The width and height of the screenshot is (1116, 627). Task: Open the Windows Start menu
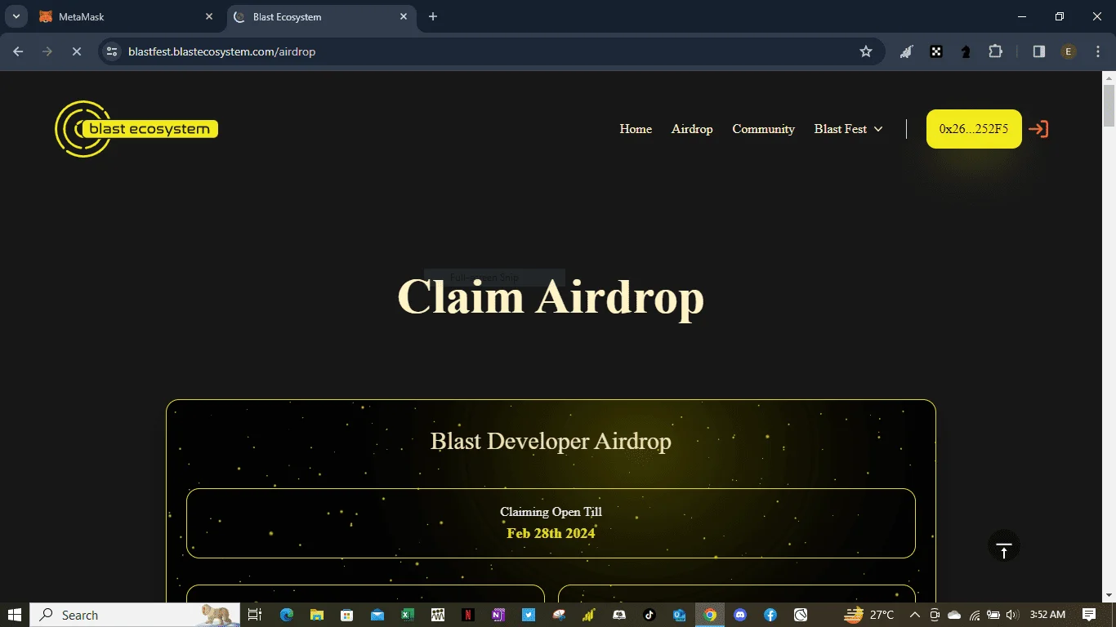tap(15, 615)
